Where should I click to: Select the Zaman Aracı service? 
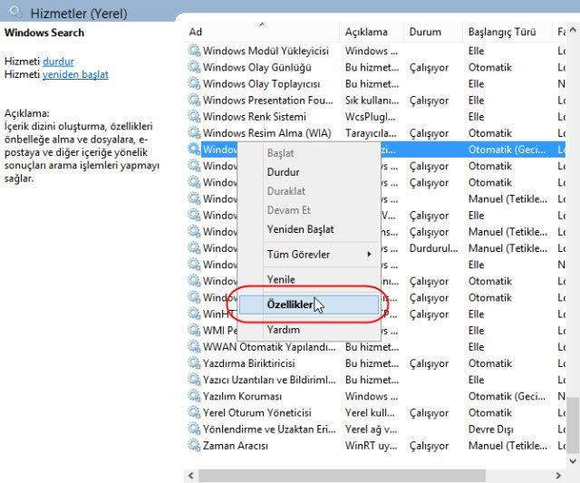[x=236, y=446]
